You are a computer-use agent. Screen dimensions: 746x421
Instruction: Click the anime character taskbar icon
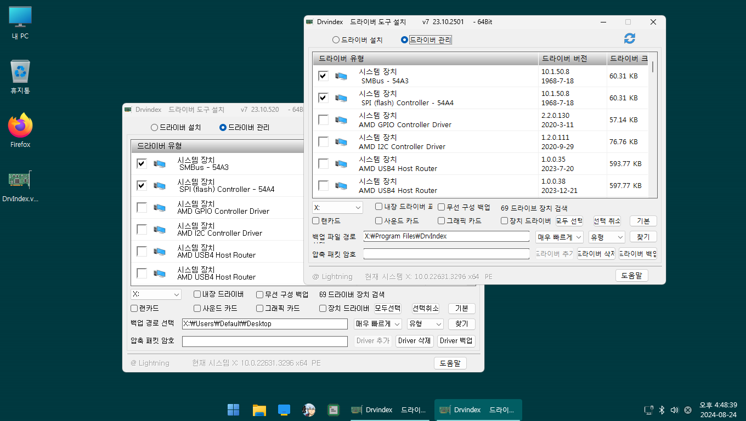click(309, 409)
